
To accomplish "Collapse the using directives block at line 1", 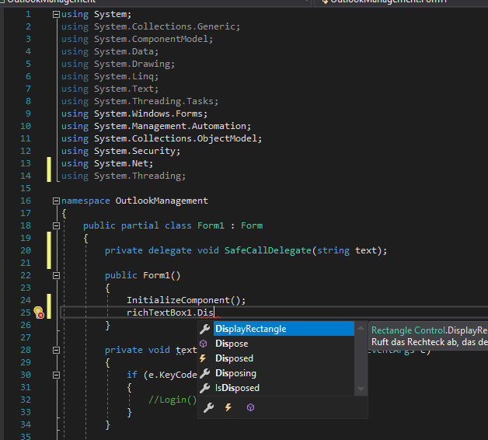I will 56,15.
